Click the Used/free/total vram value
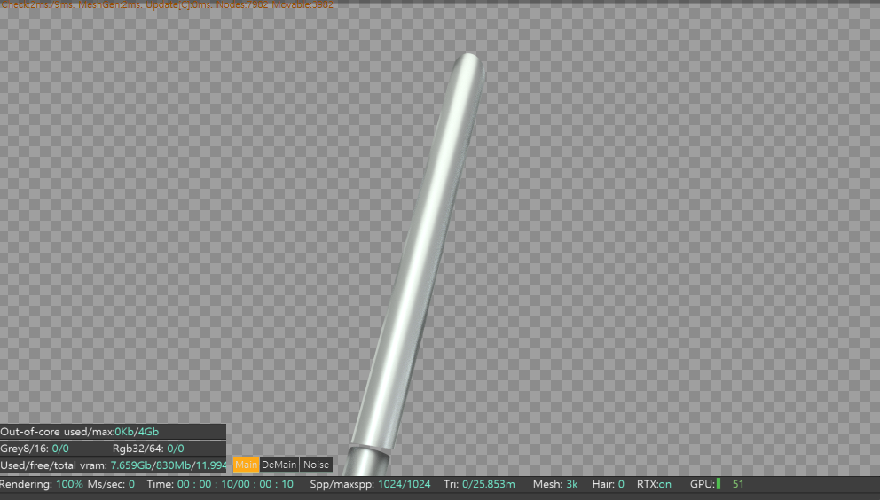The height and width of the screenshot is (500, 880). 114,465
